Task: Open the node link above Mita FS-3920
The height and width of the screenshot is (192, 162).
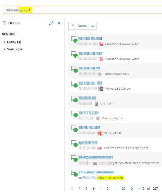Action: point(89,128)
